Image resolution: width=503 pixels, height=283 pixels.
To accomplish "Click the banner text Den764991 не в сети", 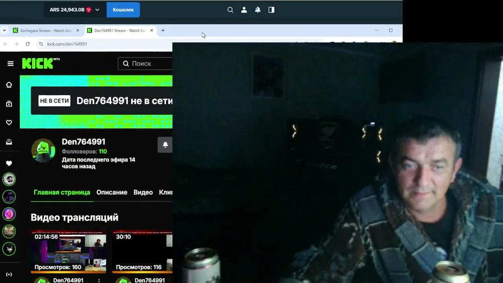I will click(x=124, y=101).
